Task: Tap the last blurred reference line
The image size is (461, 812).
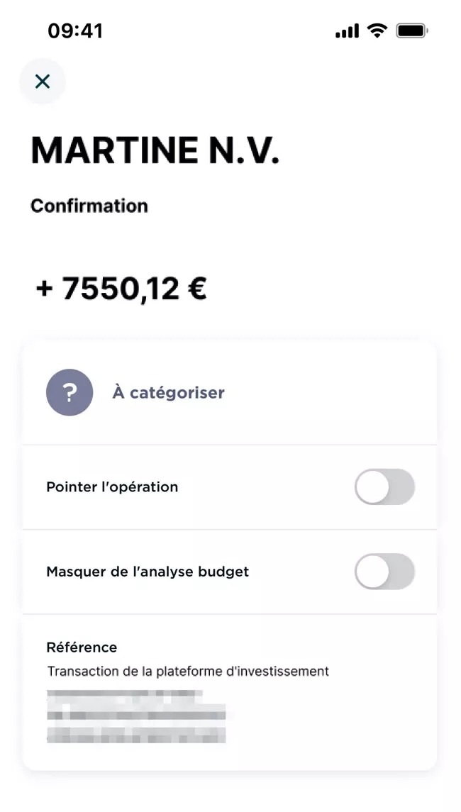Action: (136, 733)
